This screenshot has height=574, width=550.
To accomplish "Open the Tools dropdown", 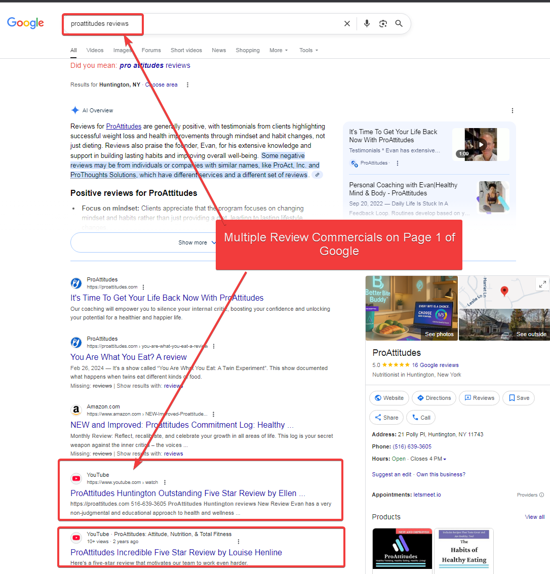I will (309, 51).
